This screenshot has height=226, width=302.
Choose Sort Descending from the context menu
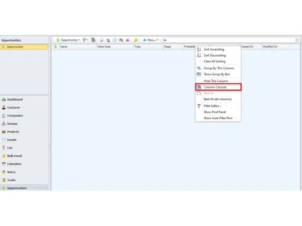(x=218, y=55)
